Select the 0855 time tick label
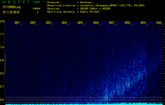 pyautogui.click(x=80, y=23)
